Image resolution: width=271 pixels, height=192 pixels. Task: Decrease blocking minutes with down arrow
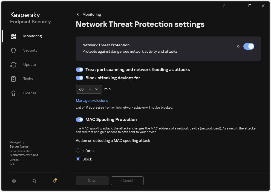click(x=97, y=89)
